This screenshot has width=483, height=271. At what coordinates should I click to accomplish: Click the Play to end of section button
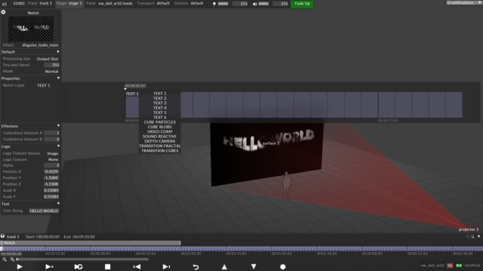[x=49, y=266]
